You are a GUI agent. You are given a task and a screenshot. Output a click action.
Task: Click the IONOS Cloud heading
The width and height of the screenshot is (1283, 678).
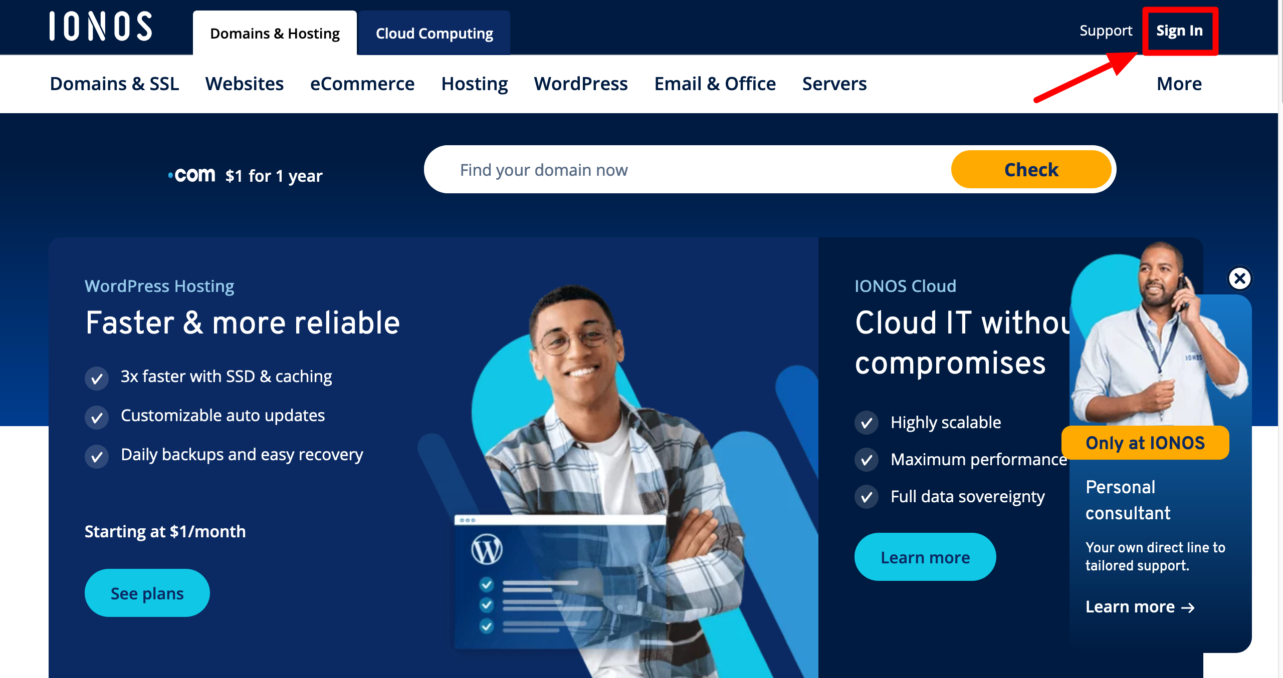click(905, 286)
